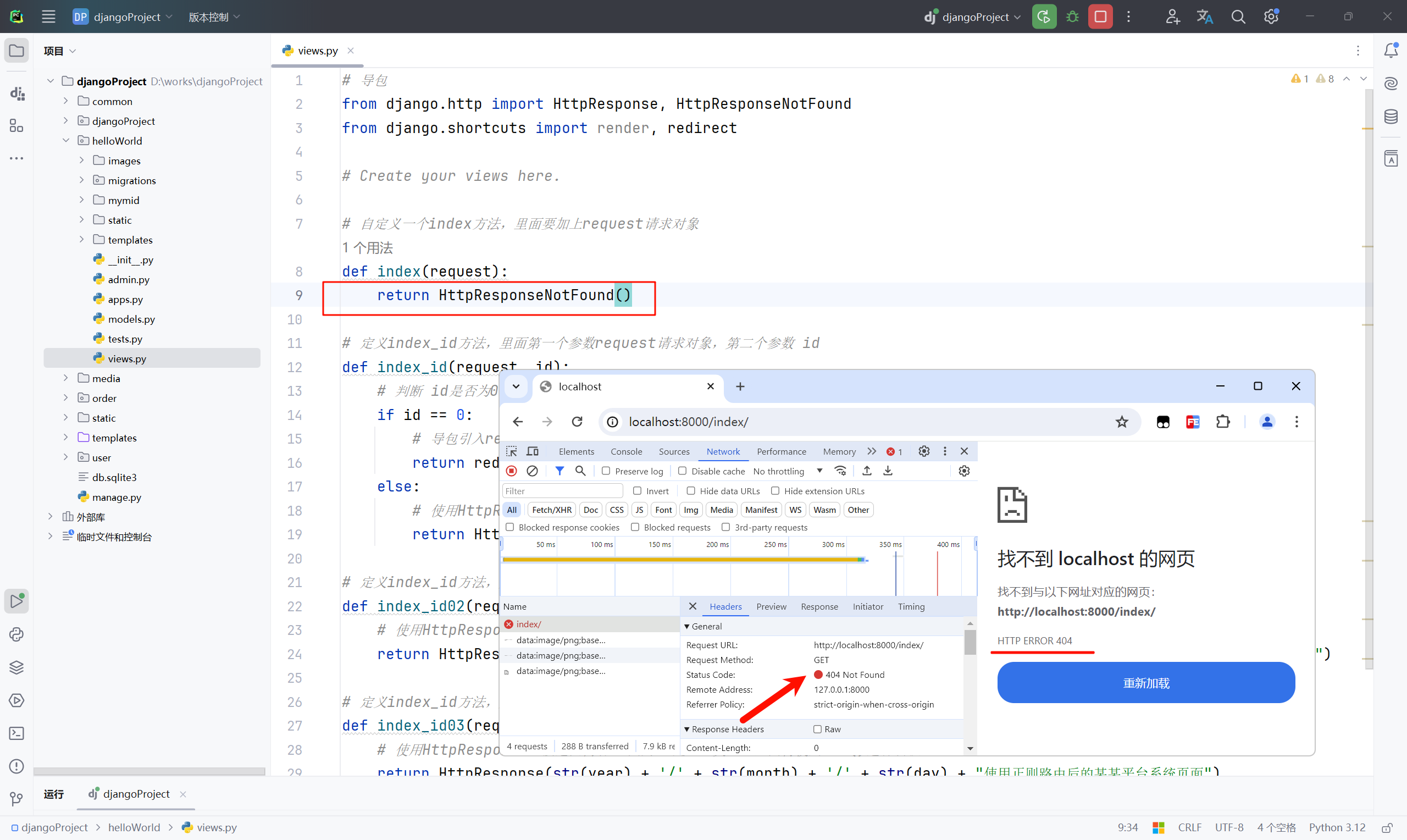The width and height of the screenshot is (1407, 840).
Task: Open the Run tool window icon
Action: [16, 601]
